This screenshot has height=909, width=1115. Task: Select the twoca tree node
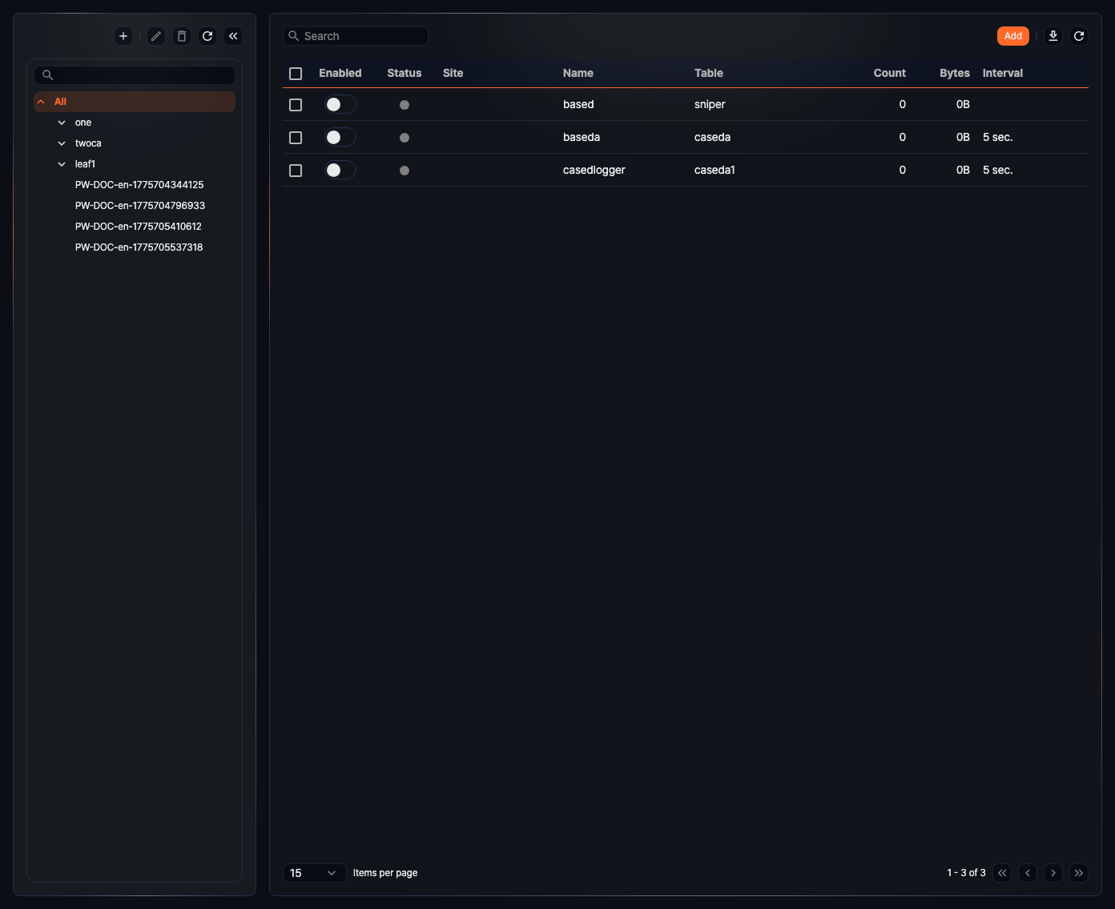pyautogui.click(x=88, y=143)
